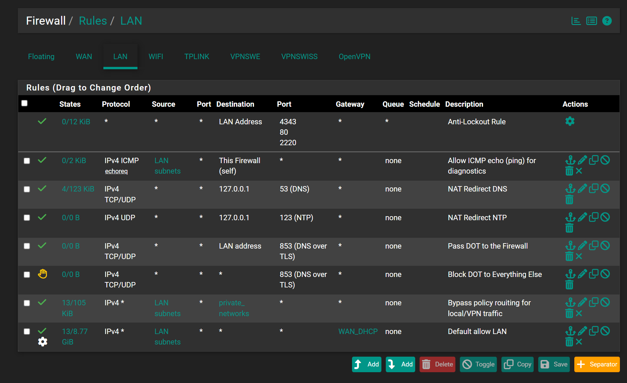The width and height of the screenshot is (627, 383).
Task: Edit the Pass DOT to the Firewall rule
Action: point(582,246)
